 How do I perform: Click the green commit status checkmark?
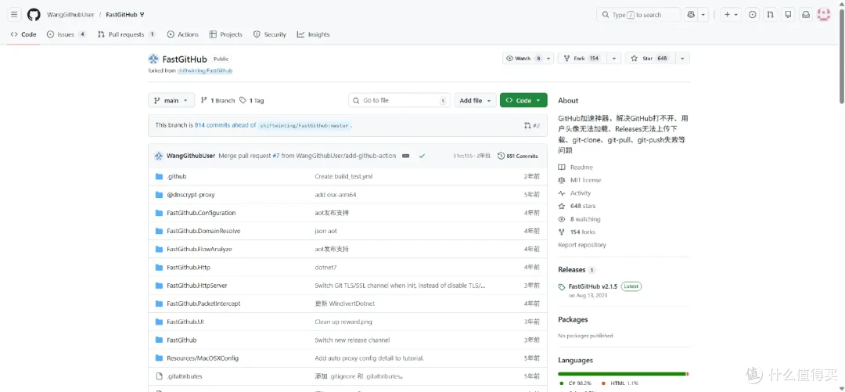click(x=422, y=156)
